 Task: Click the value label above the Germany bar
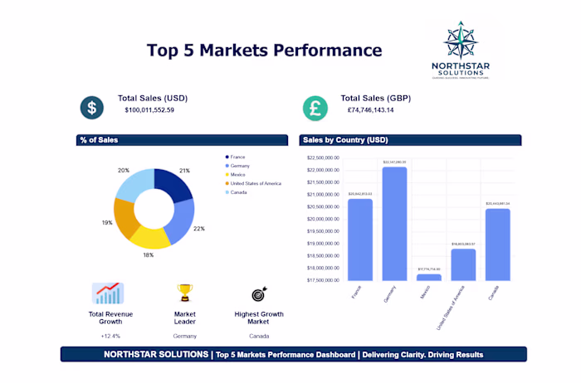394,162
